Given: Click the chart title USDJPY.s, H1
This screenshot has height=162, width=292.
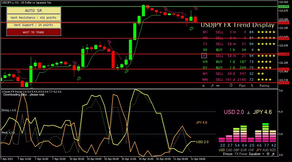Looking at the screenshot, I should (26, 3).
